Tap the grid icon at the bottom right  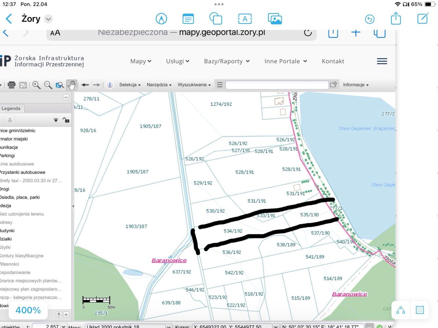pyautogui.click(x=420, y=310)
